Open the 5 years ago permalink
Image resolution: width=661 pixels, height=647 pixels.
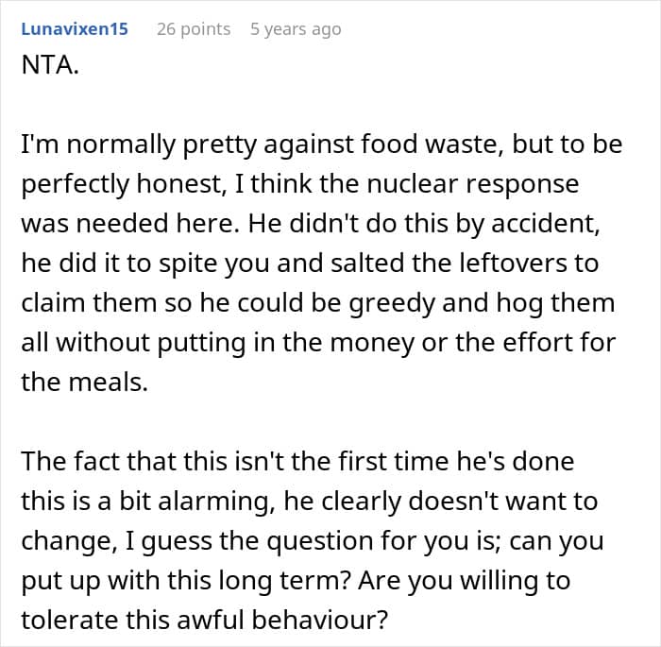295,29
